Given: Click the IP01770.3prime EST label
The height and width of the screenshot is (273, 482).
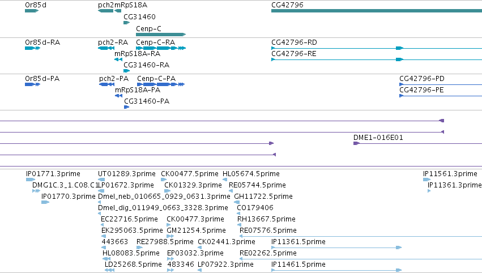Looking at the screenshot, I should click(x=68, y=196).
